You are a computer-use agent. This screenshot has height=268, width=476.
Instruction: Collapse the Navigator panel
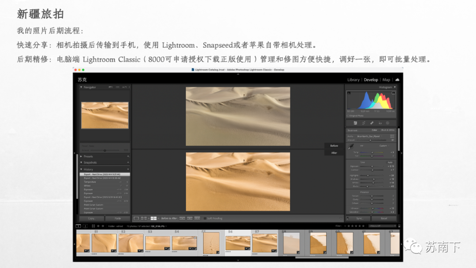pyautogui.click(x=82, y=87)
